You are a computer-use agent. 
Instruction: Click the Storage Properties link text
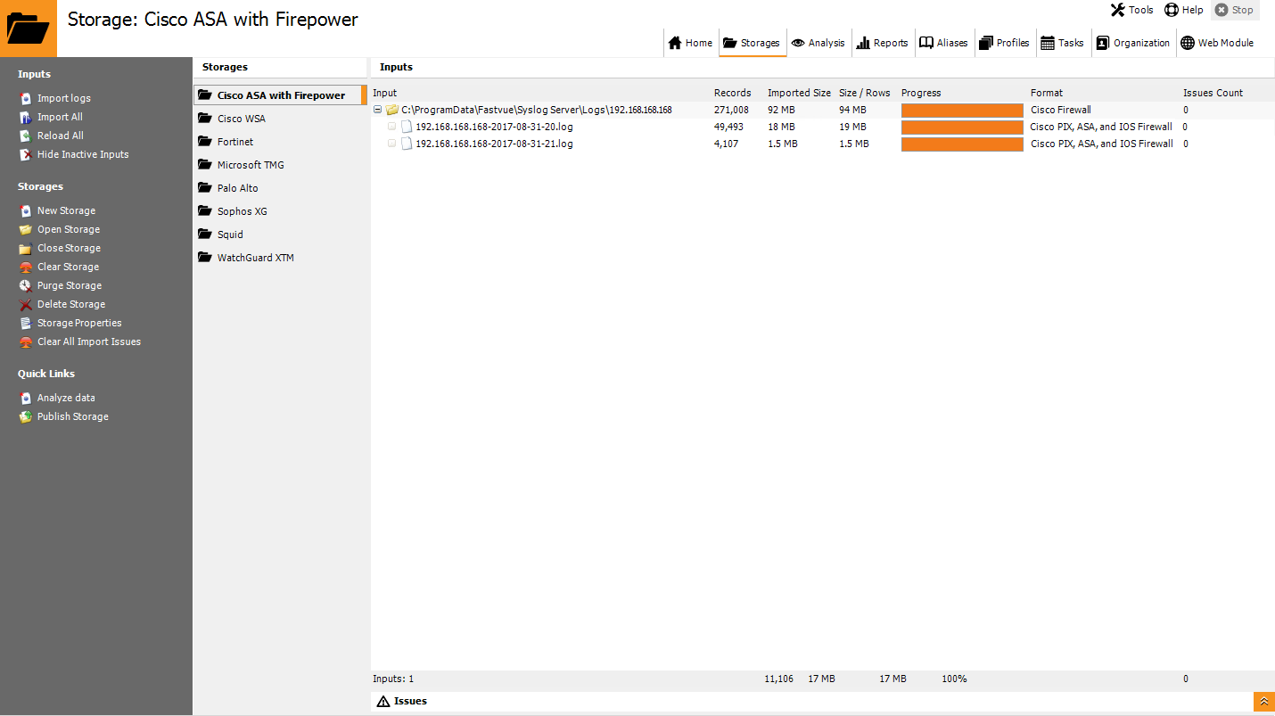pos(79,323)
